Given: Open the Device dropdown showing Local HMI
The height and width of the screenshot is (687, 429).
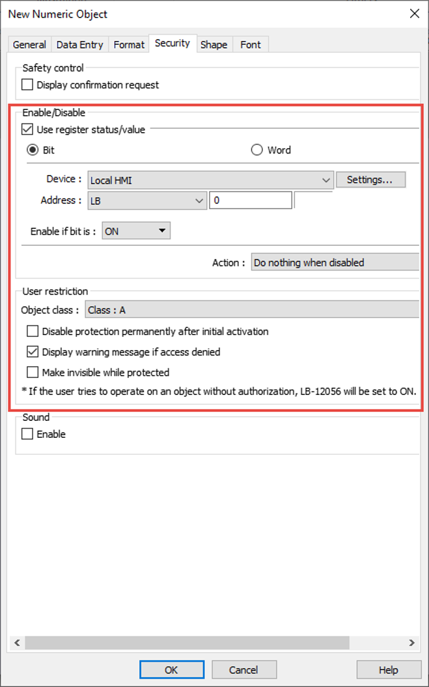Looking at the screenshot, I should 210,180.
